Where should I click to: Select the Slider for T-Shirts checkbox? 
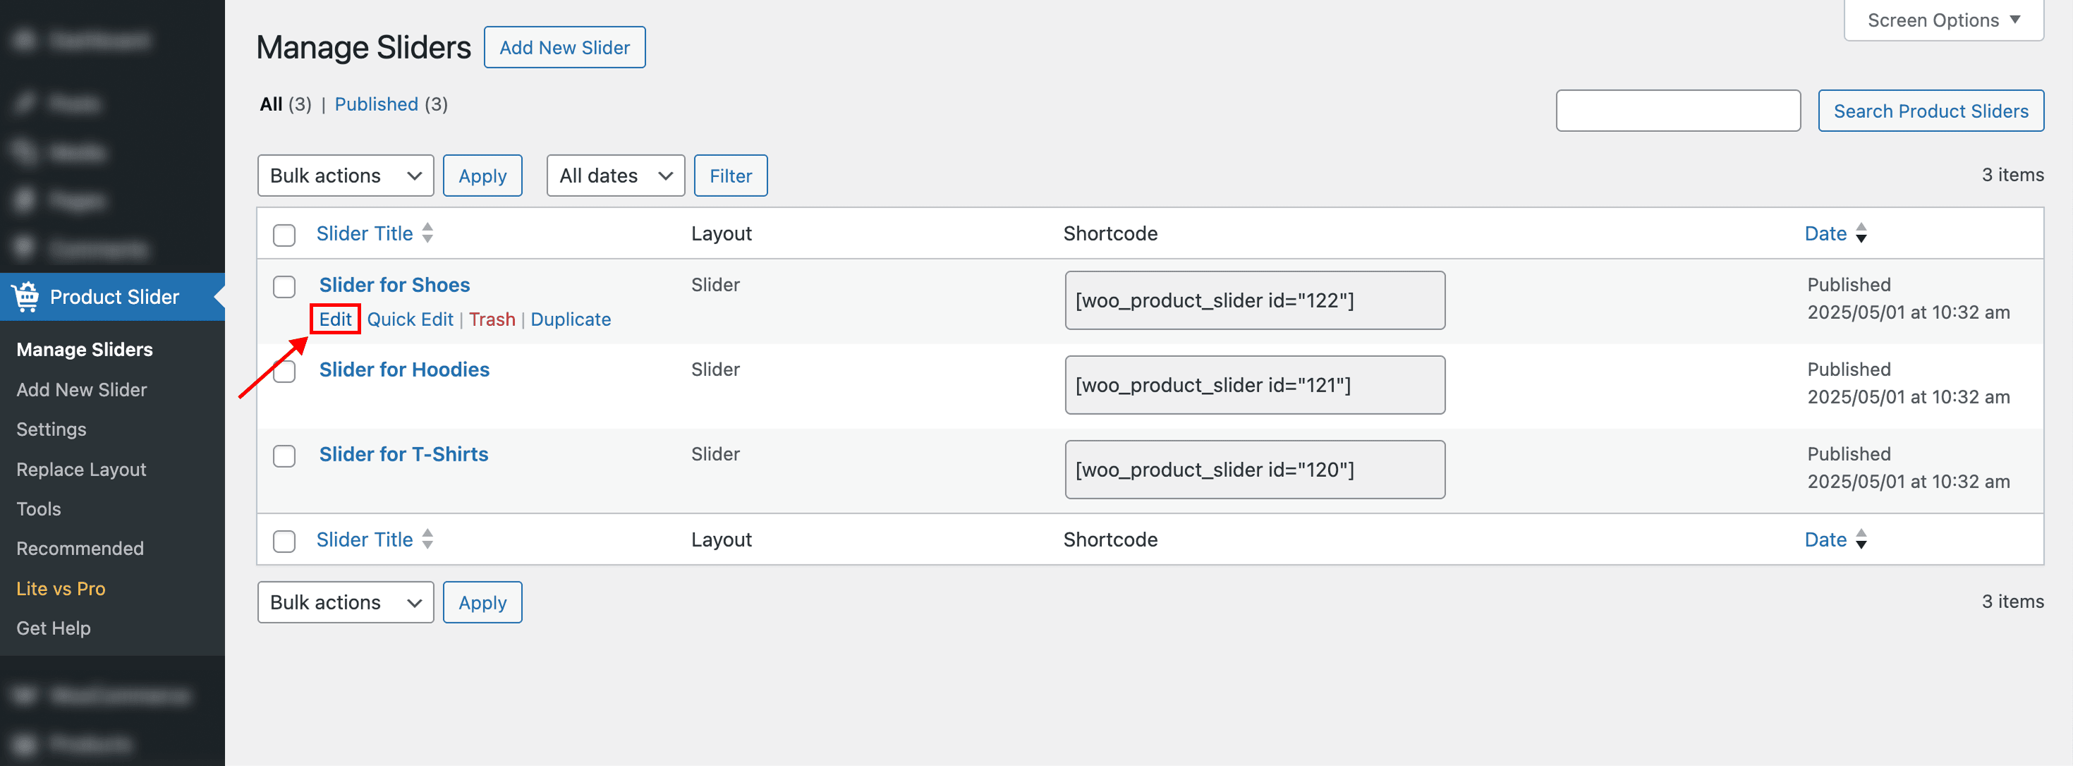(x=284, y=456)
